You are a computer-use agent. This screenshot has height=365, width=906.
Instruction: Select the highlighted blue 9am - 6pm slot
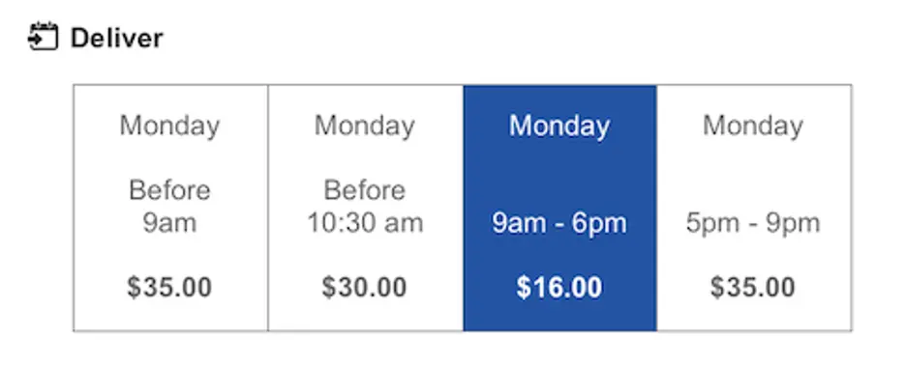coord(559,208)
